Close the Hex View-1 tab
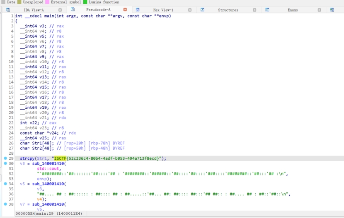Viewport: 344px width, 218px height. (189, 10)
